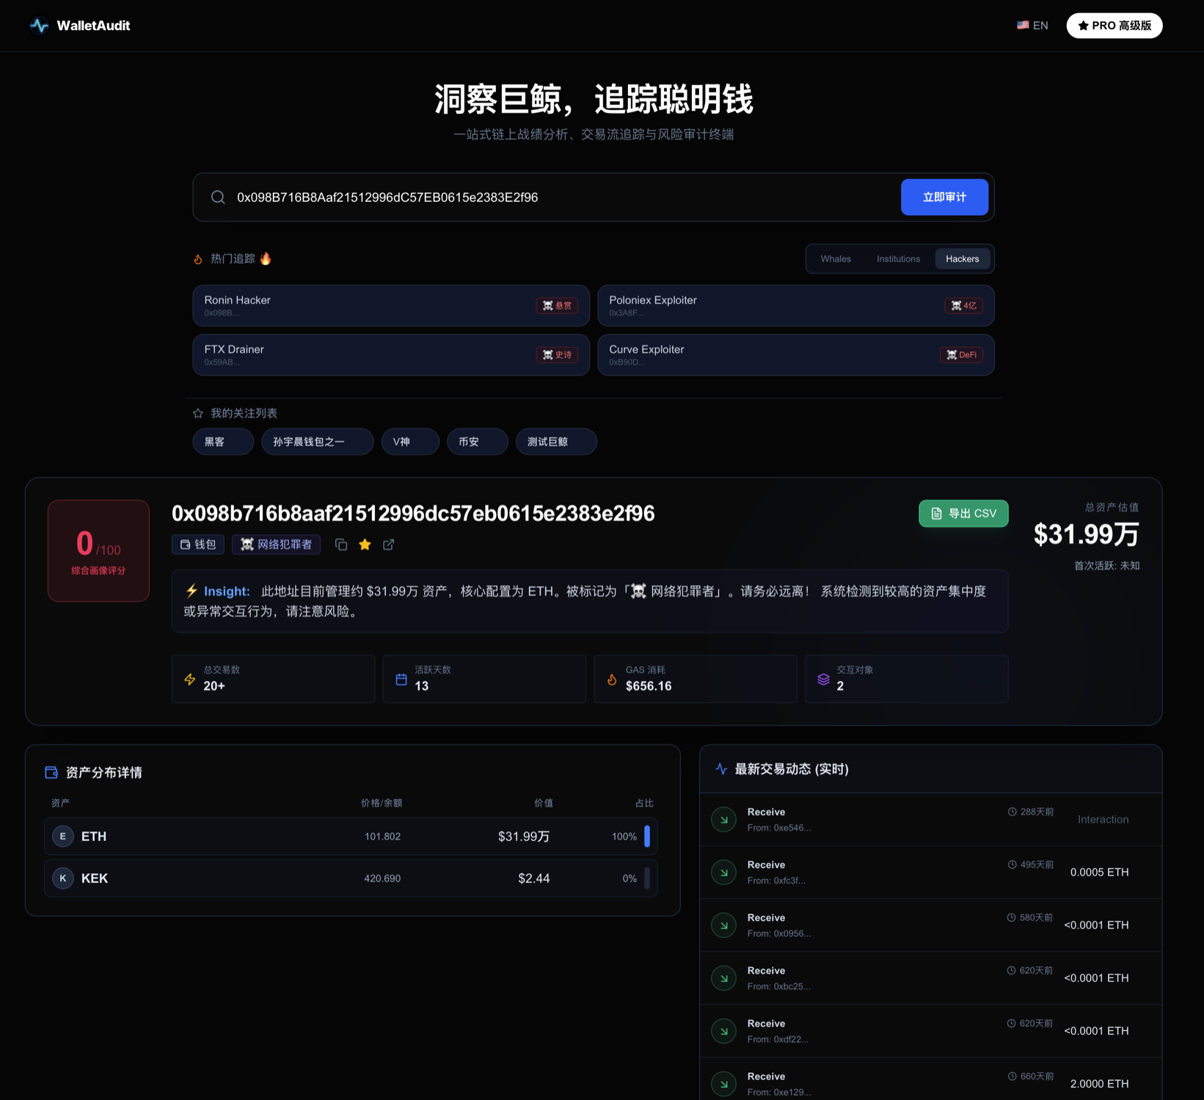This screenshot has height=1100, width=1204.
Task: Click the star icon beside 我的关注列表
Action: tap(198, 413)
